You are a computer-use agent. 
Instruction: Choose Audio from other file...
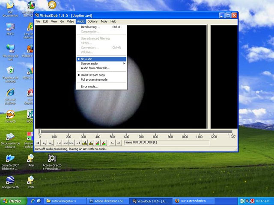95,68
